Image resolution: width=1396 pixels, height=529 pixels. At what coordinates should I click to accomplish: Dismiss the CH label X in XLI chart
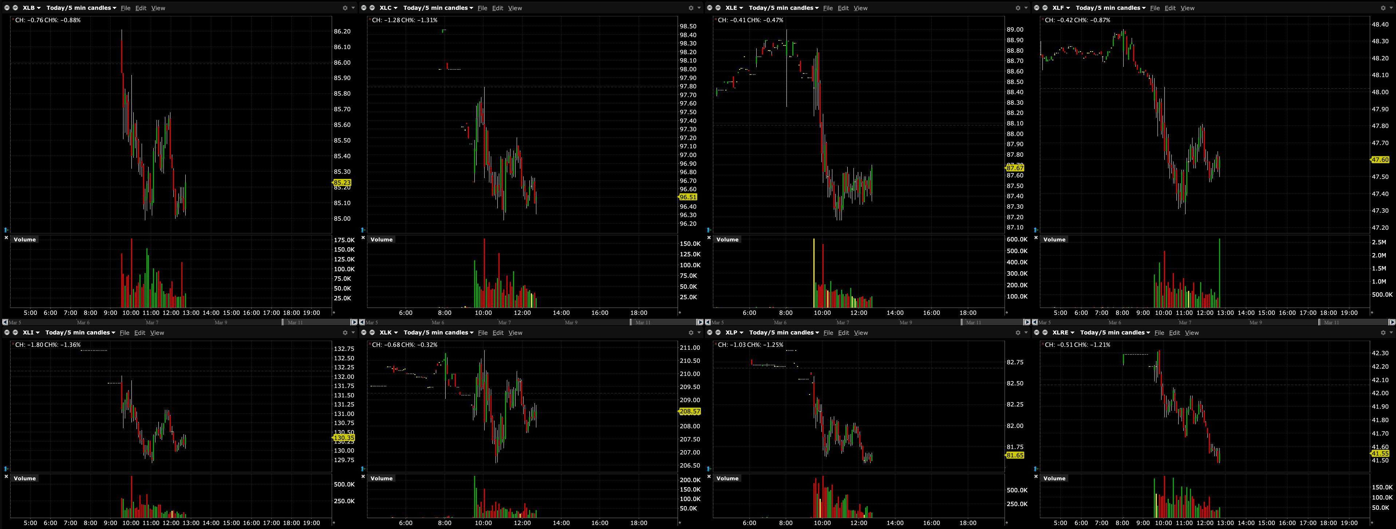pyautogui.click(x=12, y=344)
